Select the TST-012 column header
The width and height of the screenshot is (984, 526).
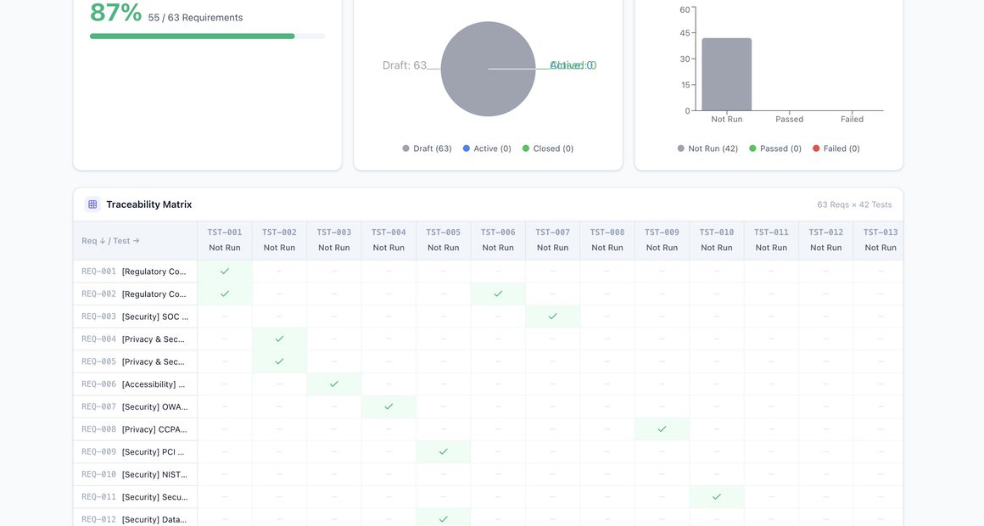click(825, 240)
